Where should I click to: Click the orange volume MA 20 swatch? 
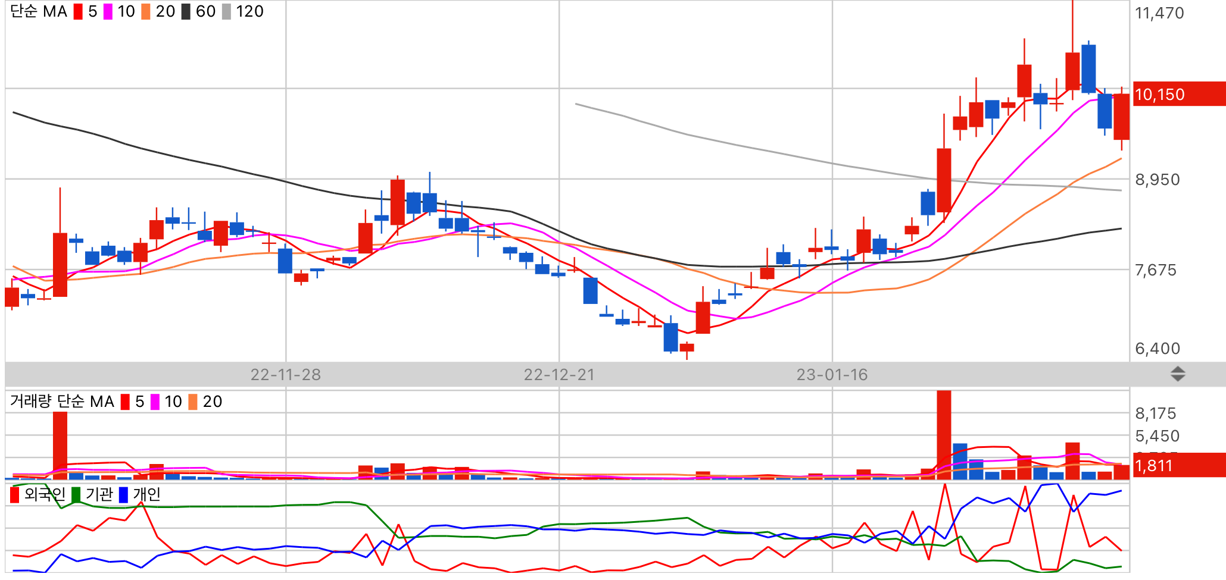click(193, 402)
